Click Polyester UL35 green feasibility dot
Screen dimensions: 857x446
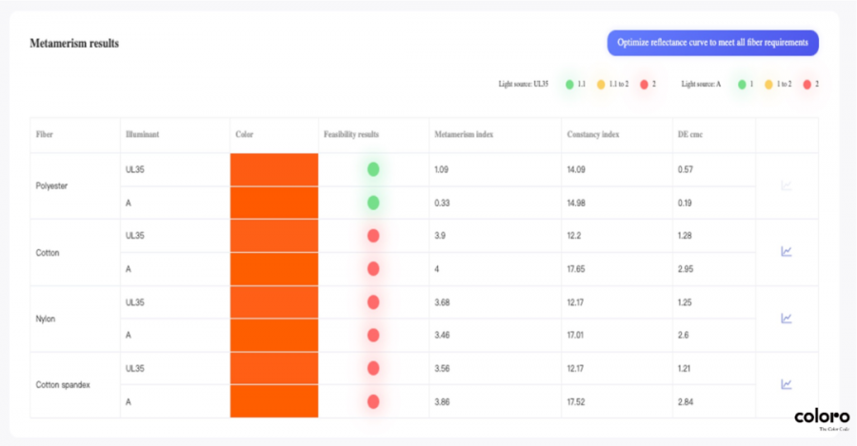point(373,169)
